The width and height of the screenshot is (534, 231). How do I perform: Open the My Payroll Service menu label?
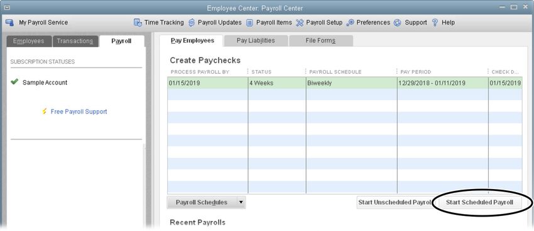43,23
